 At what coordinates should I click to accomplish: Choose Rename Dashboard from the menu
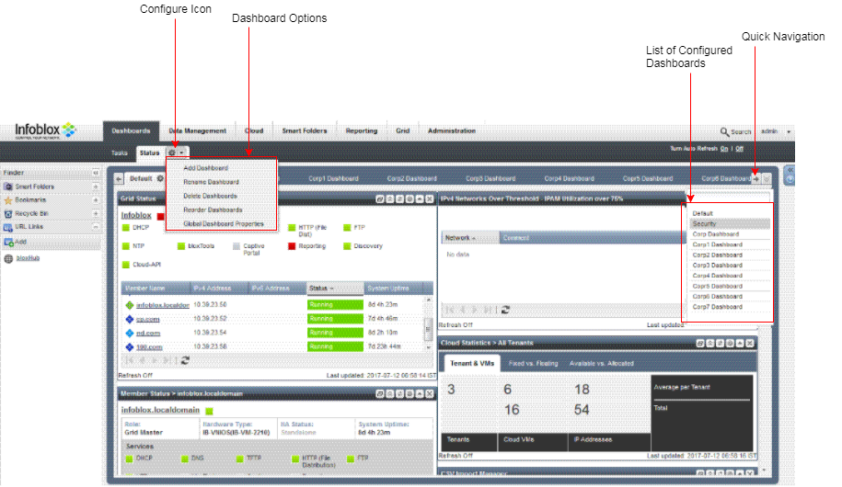point(211,182)
